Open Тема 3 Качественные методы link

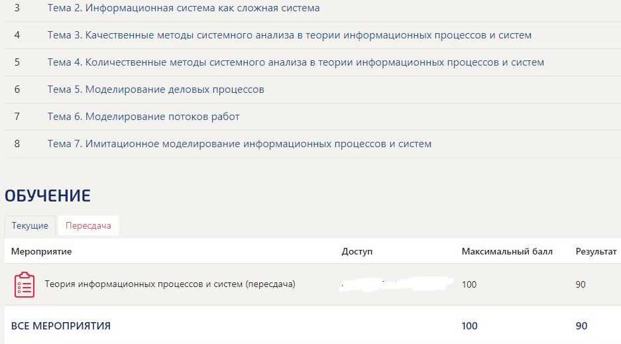[289, 35]
